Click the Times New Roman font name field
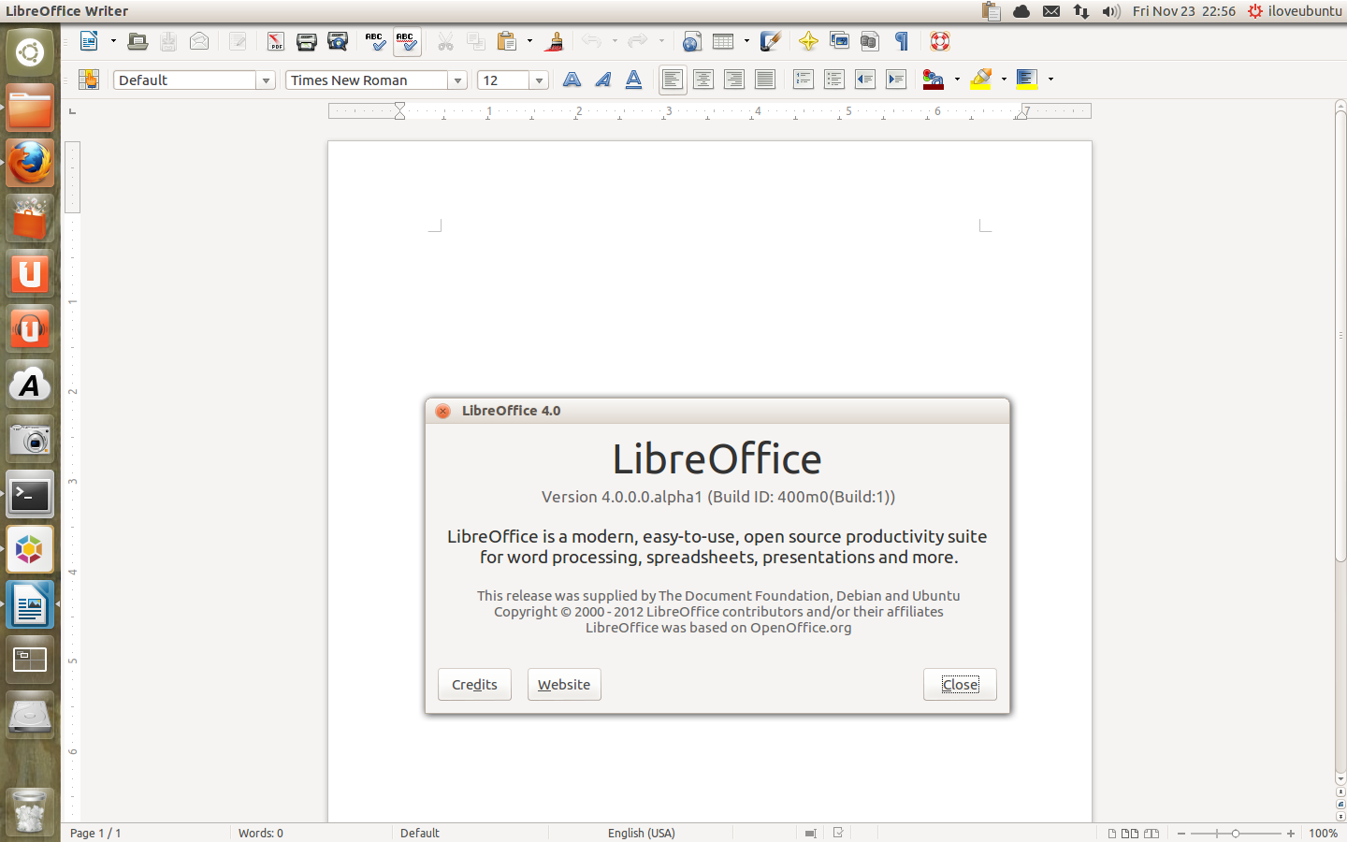Screen dimensions: 1347x842 coord(367,80)
